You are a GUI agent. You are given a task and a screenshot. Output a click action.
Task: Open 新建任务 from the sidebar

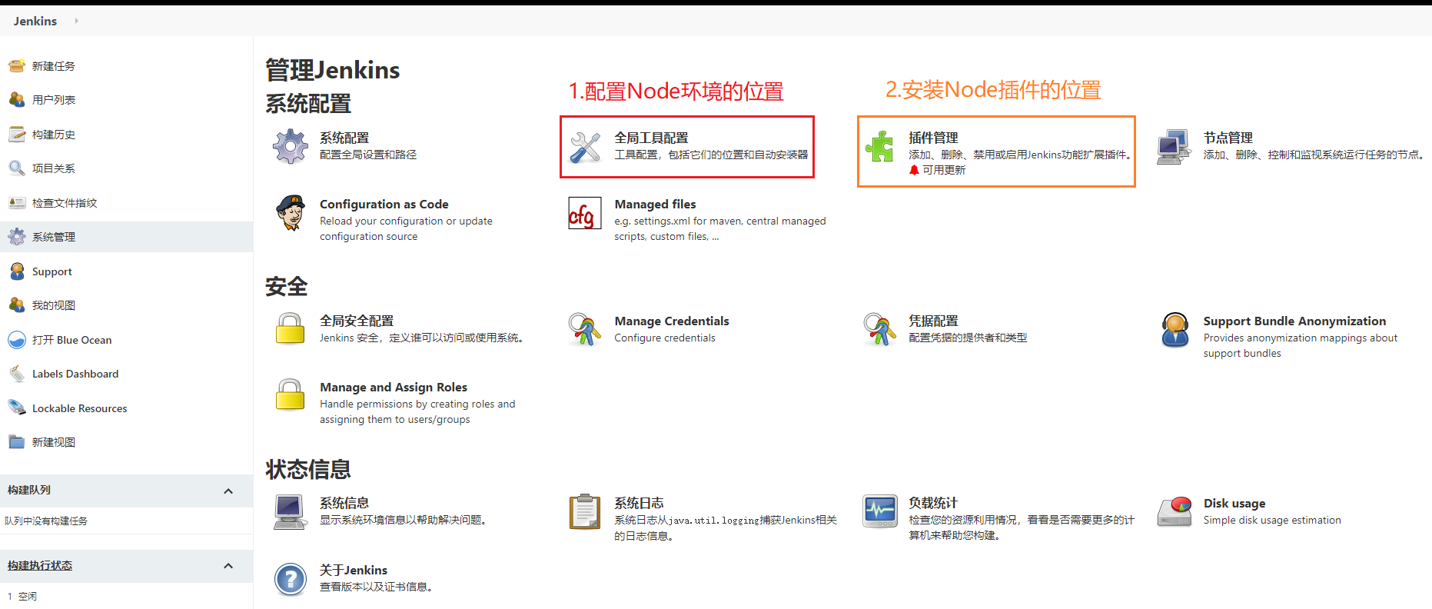(x=54, y=66)
